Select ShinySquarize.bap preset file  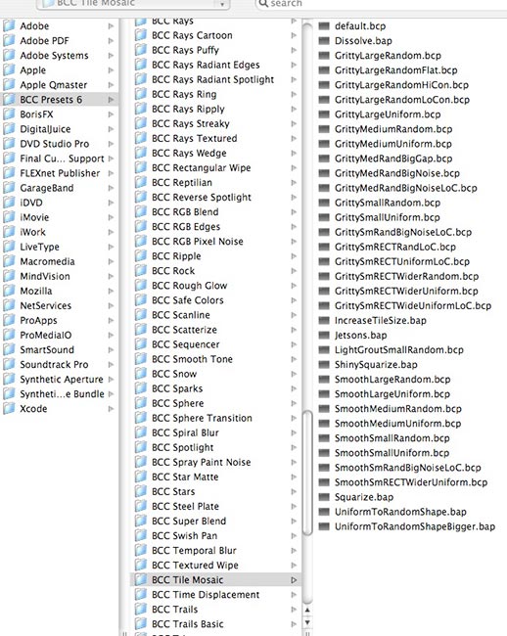[376, 365]
